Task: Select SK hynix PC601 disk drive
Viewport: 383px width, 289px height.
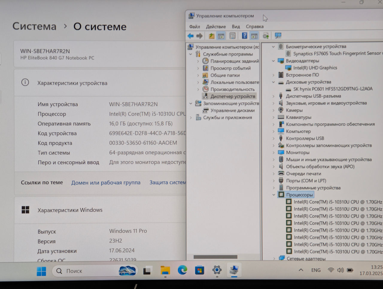Action: pyautogui.click(x=333, y=89)
